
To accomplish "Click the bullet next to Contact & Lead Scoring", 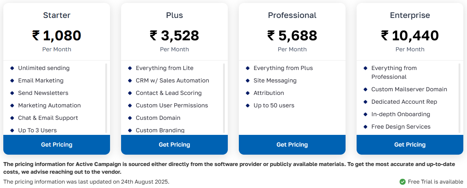I will pyautogui.click(x=130, y=93).
